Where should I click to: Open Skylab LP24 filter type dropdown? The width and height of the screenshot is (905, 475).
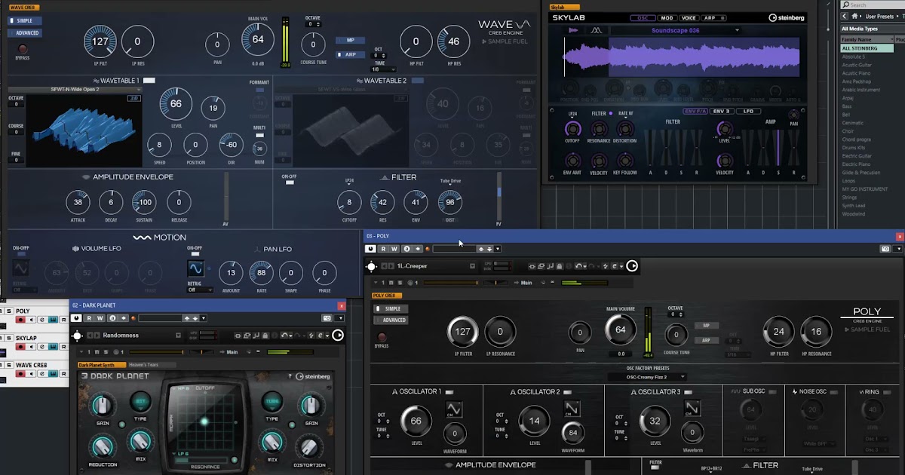(x=573, y=114)
